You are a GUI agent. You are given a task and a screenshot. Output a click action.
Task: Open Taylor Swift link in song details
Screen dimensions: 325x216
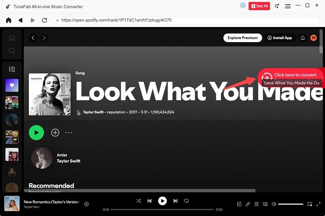click(x=93, y=112)
